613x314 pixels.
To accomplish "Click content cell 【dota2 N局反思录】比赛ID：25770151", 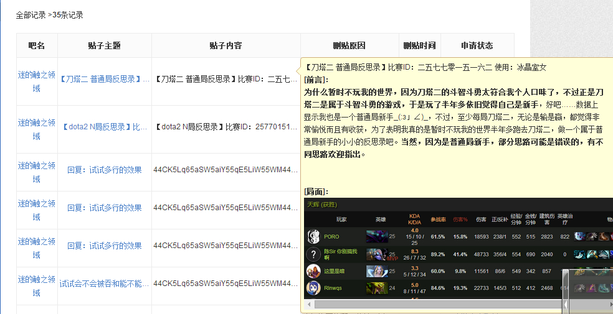I will coord(226,127).
